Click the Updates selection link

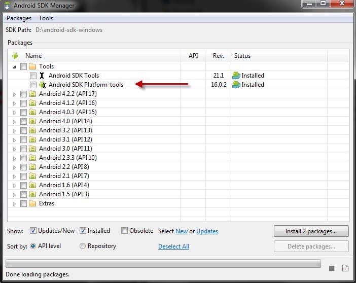[x=207, y=231]
